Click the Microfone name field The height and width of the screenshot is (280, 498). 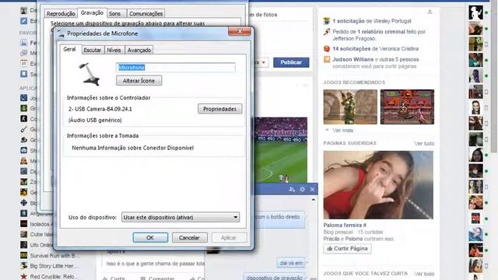pyautogui.click(x=176, y=68)
